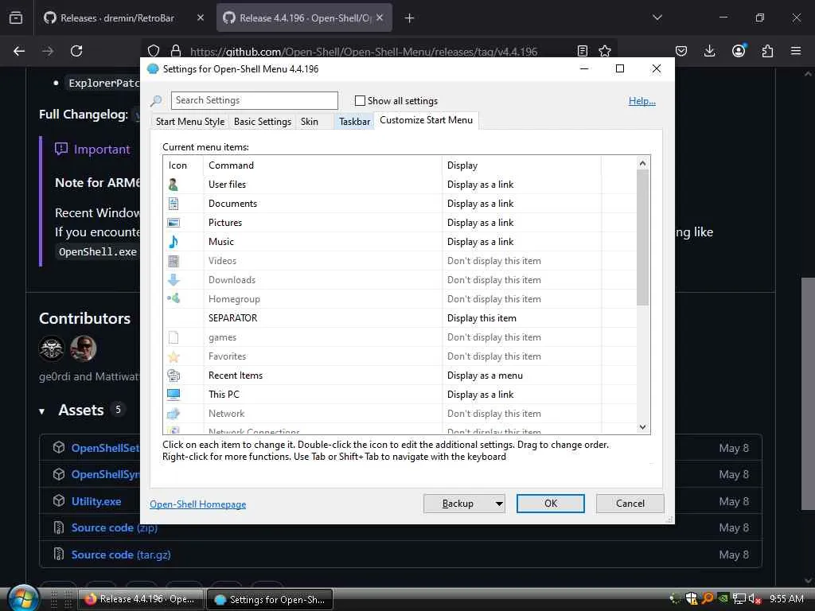Viewport: 815px width, 611px height.
Task: Open the Help link
Action: click(x=642, y=101)
